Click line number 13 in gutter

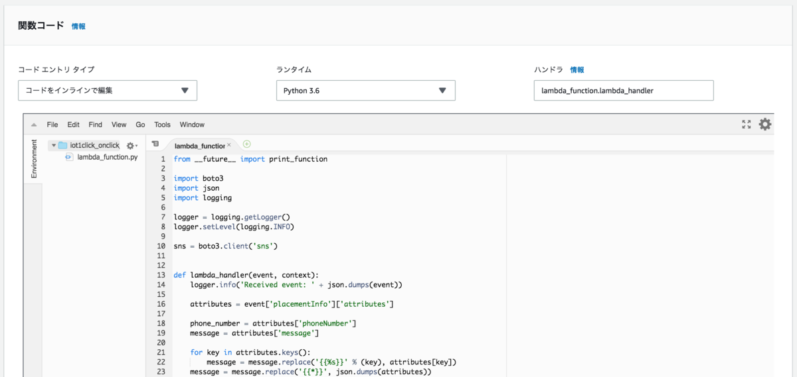161,275
